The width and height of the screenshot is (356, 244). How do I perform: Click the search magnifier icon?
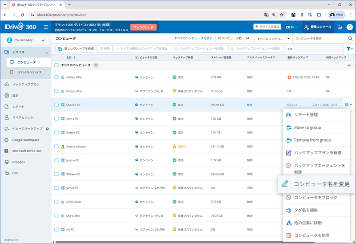click(x=350, y=39)
